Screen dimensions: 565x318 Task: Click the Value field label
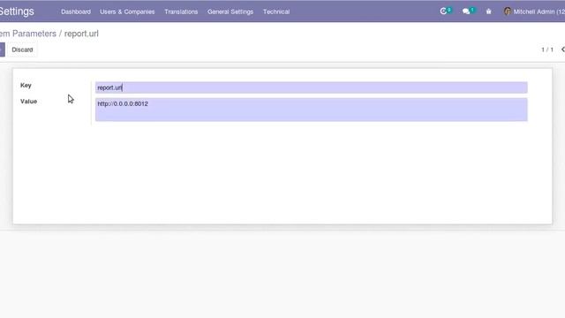(x=29, y=102)
